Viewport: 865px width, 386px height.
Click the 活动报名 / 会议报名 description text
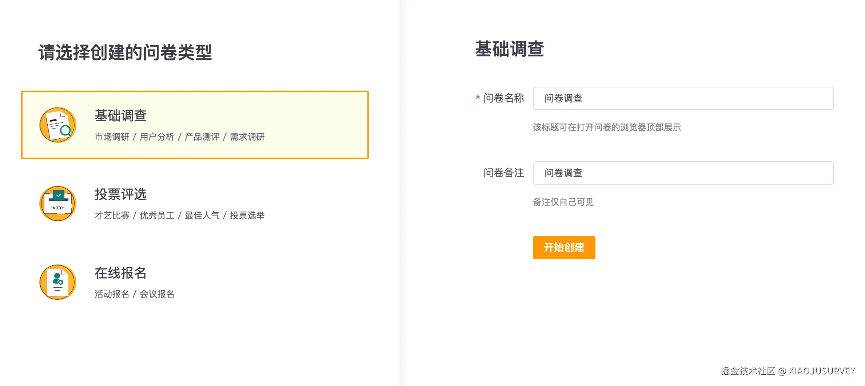click(135, 294)
